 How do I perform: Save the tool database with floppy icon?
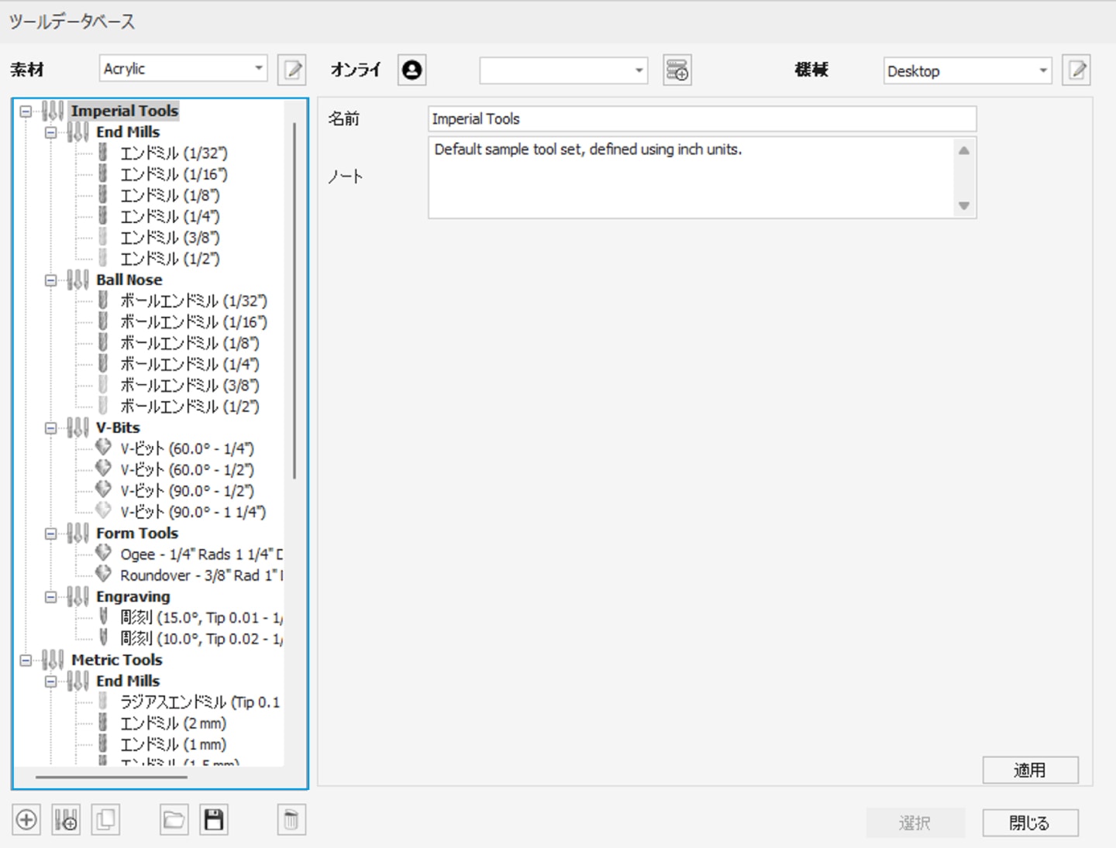pyautogui.click(x=214, y=819)
